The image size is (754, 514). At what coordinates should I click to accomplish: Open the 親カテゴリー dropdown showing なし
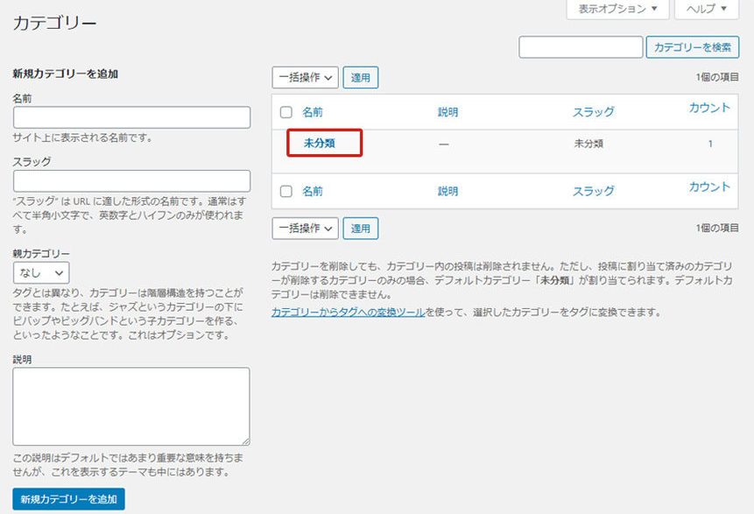pos(41,273)
